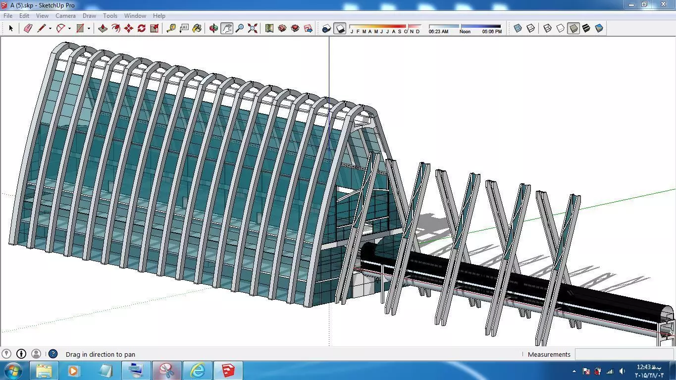This screenshot has width=676, height=380.
Task: Toggle Back Edges face style
Action: 530,28
